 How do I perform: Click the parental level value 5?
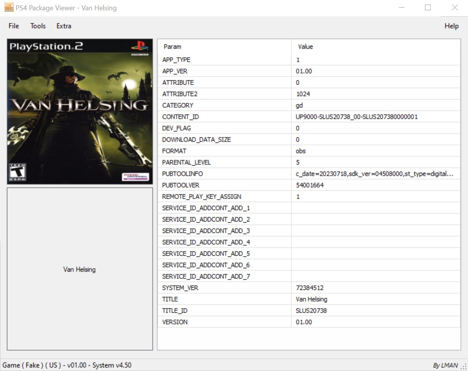[x=376, y=162]
